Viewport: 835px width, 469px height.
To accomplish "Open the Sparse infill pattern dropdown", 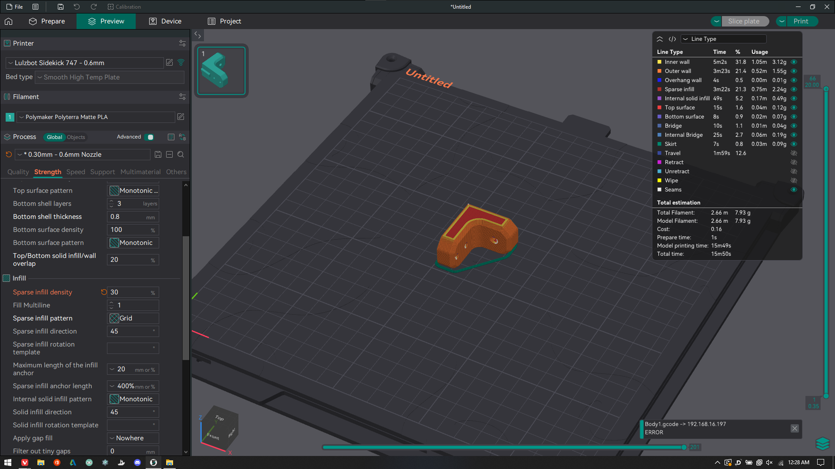I will pos(133,318).
